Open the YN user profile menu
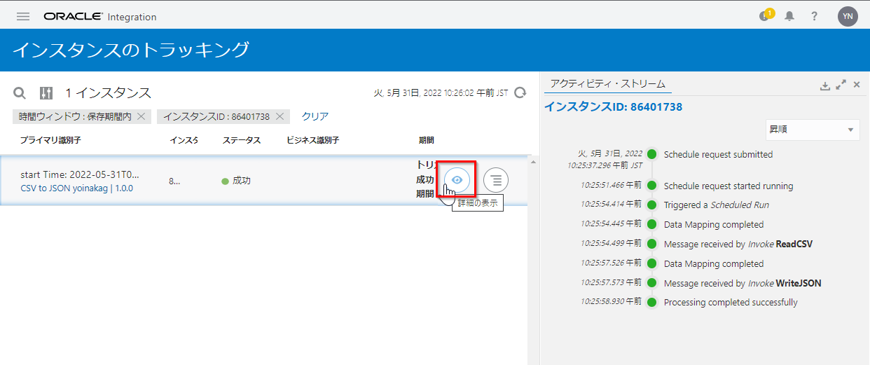The height and width of the screenshot is (365, 870). tap(848, 17)
